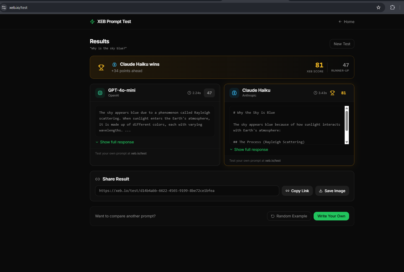Screen dimensions: 404x272
Task: Click the trophy next to Claude Haiku's score
Action: tap(332, 93)
